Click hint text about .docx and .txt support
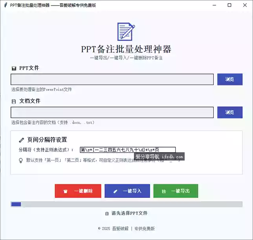Viewport: 253px width, 240px height. point(53,122)
